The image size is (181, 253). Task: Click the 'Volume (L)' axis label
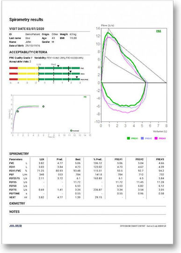tap(160, 131)
